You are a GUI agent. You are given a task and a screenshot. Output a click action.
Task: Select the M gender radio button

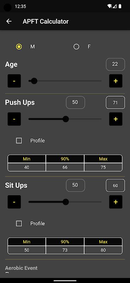point(19,47)
